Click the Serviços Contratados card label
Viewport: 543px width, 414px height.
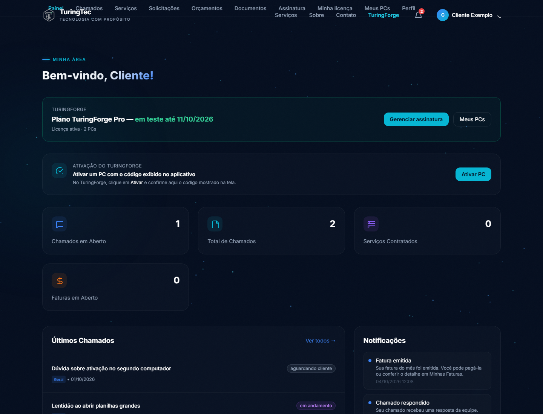[x=390, y=241]
